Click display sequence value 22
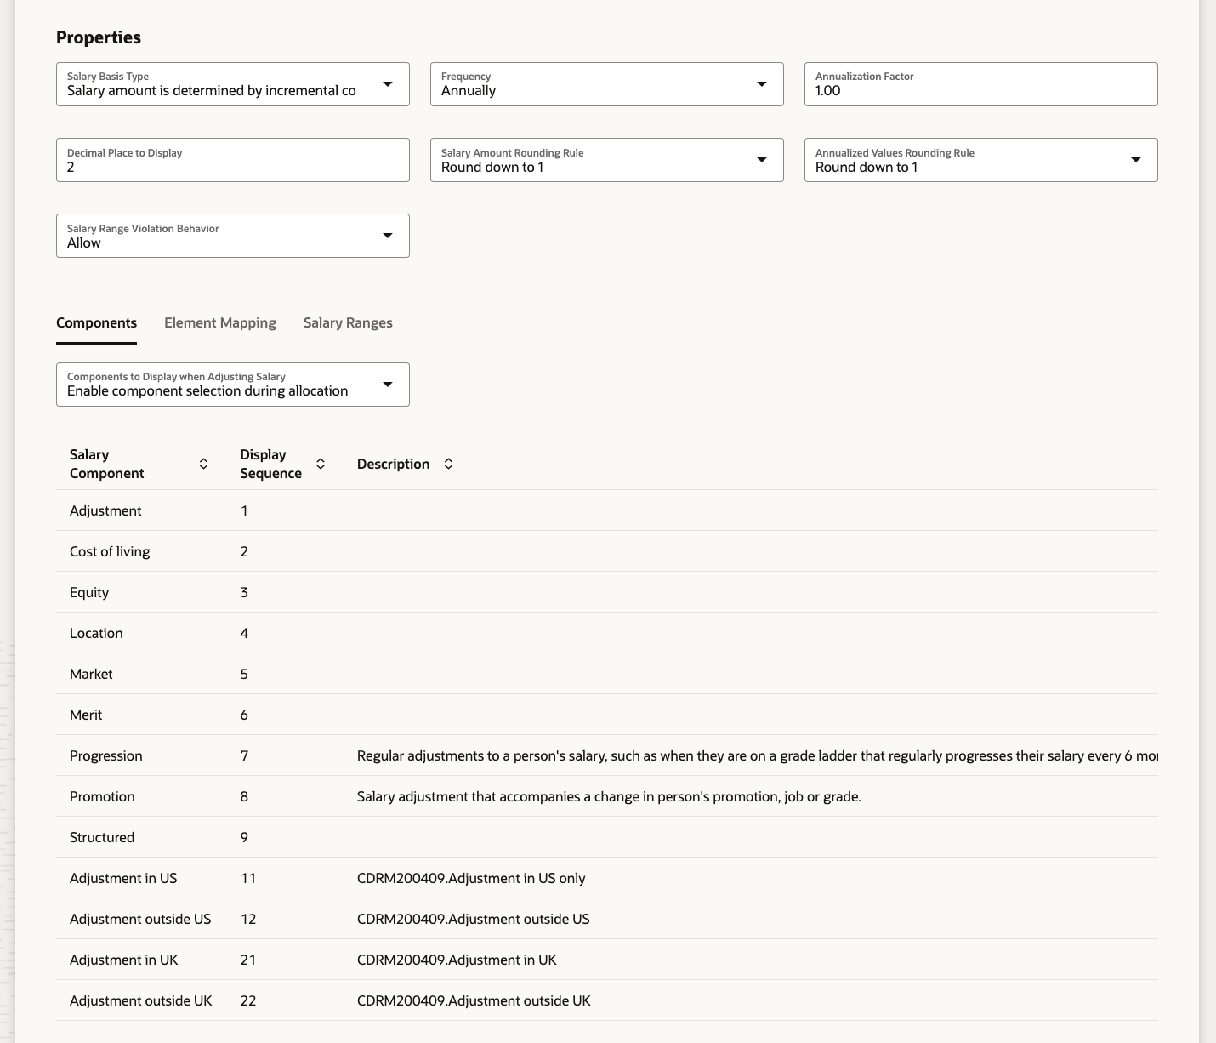Image resolution: width=1216 pixels, height=1043 pixels. coord(248,1000)
